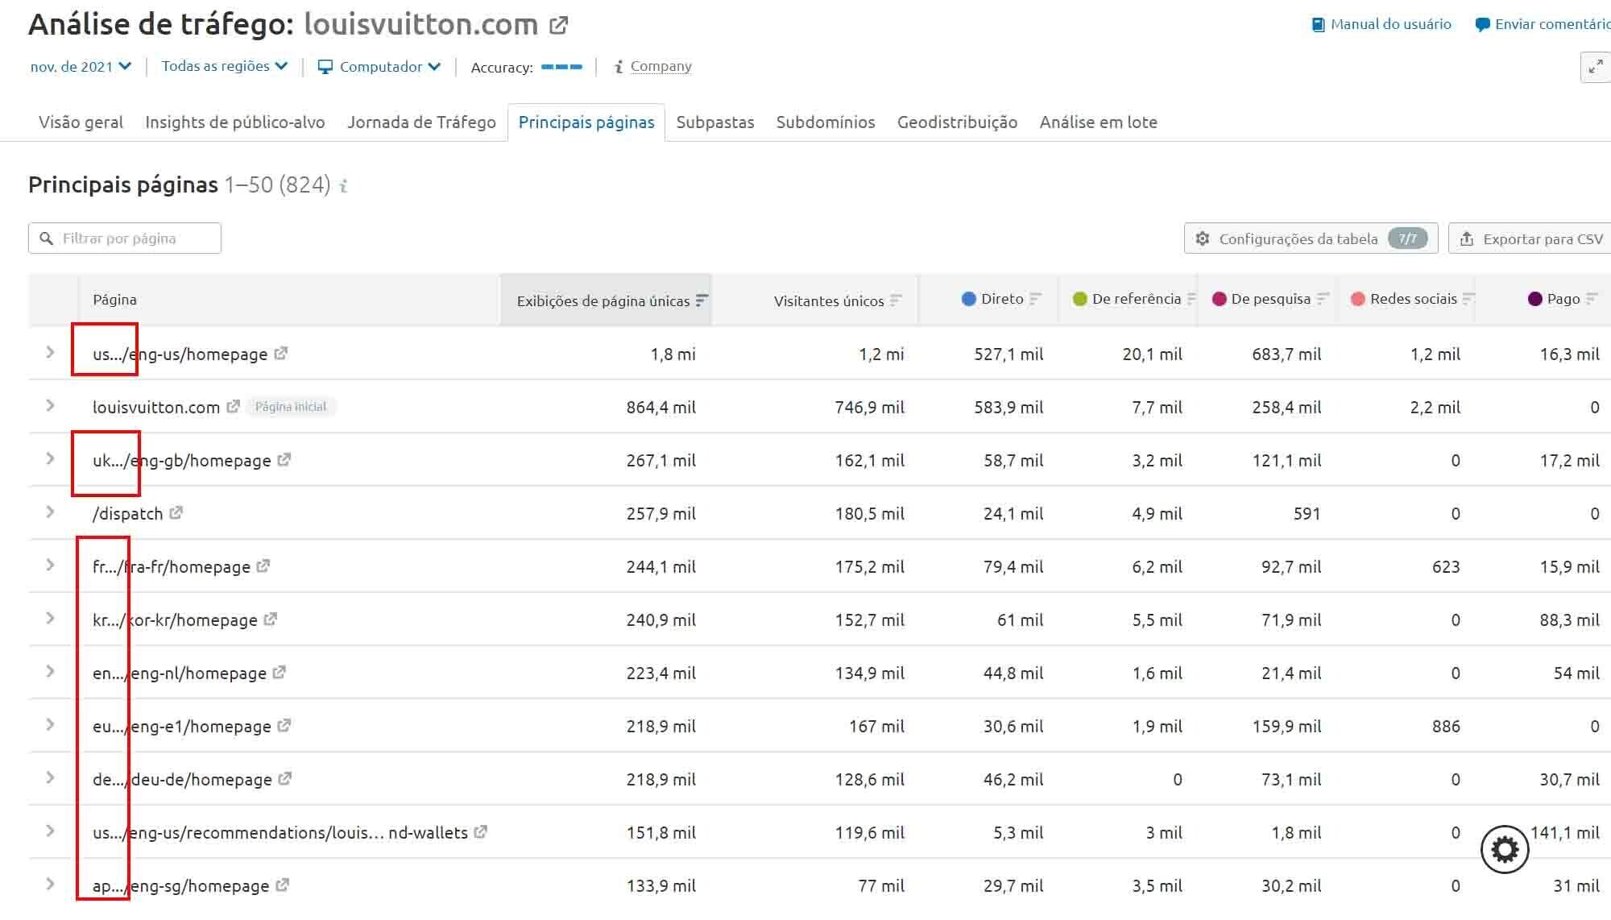Expand the louisvuitton.com row
The image size is (1611, 920).
pyautogui.click(x=50, y=405)
